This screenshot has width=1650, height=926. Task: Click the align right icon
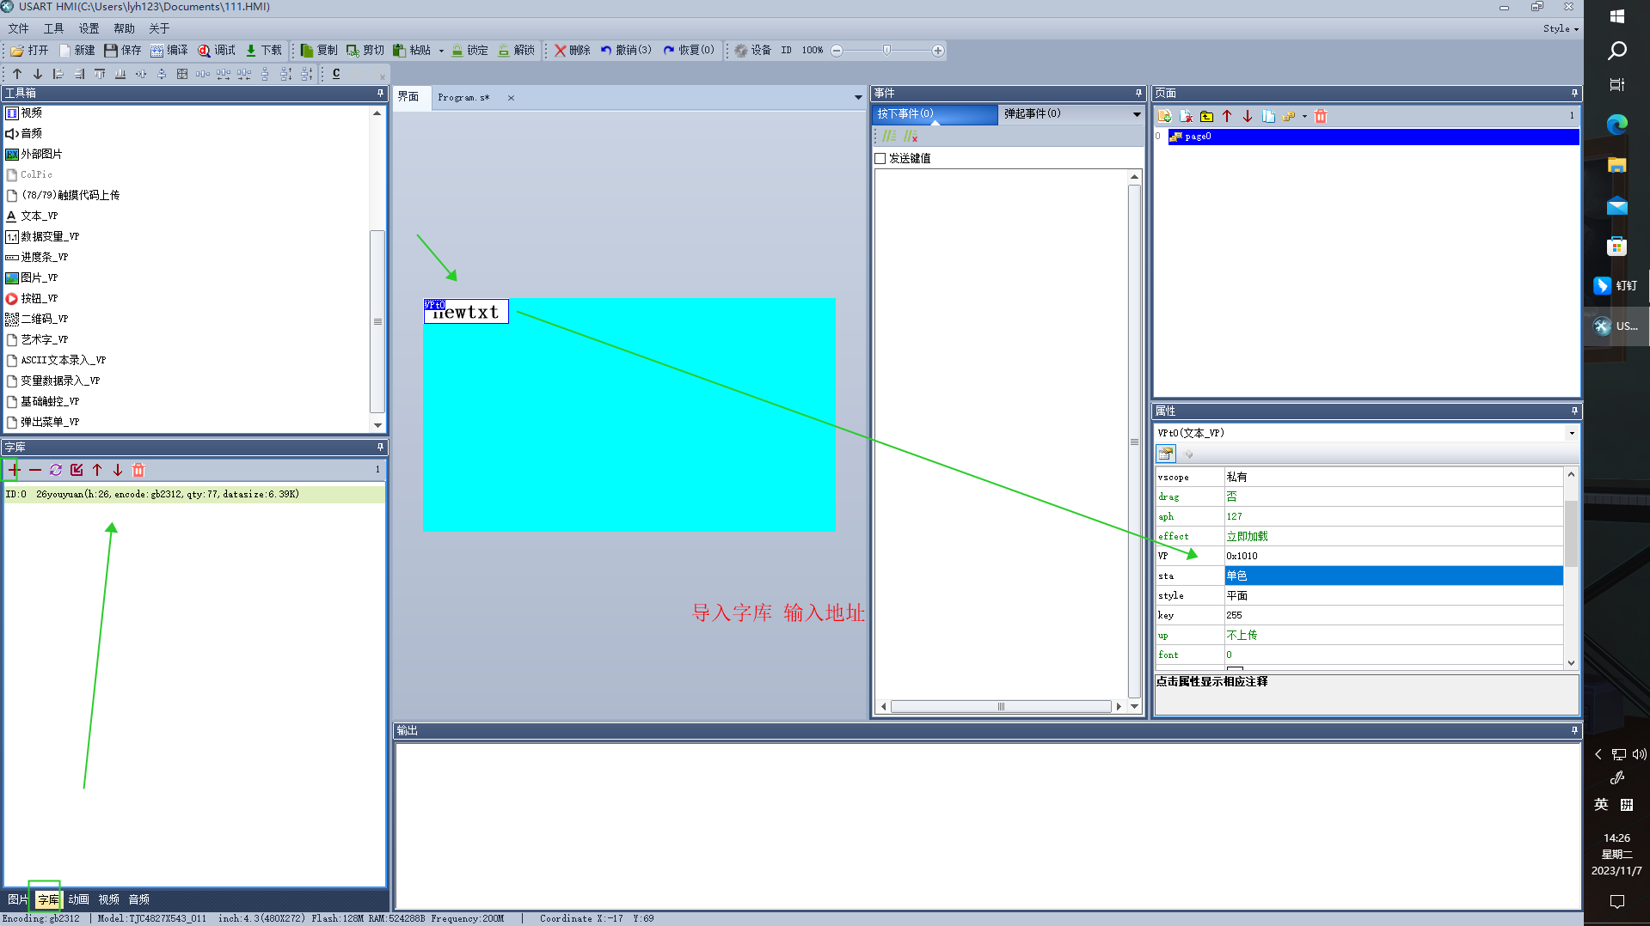tap(79, 74)
